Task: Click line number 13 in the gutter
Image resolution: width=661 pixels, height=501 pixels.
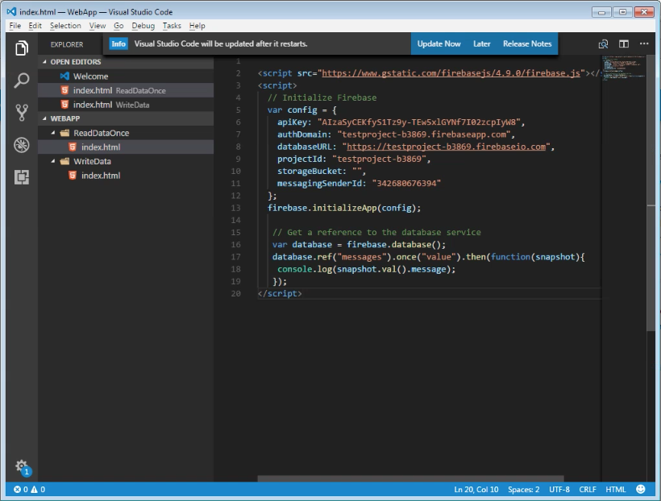Action: (x=235, y=208)
